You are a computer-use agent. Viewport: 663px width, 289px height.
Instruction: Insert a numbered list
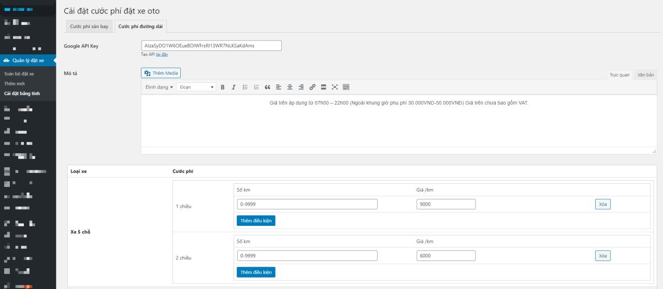tap(256, 87)
